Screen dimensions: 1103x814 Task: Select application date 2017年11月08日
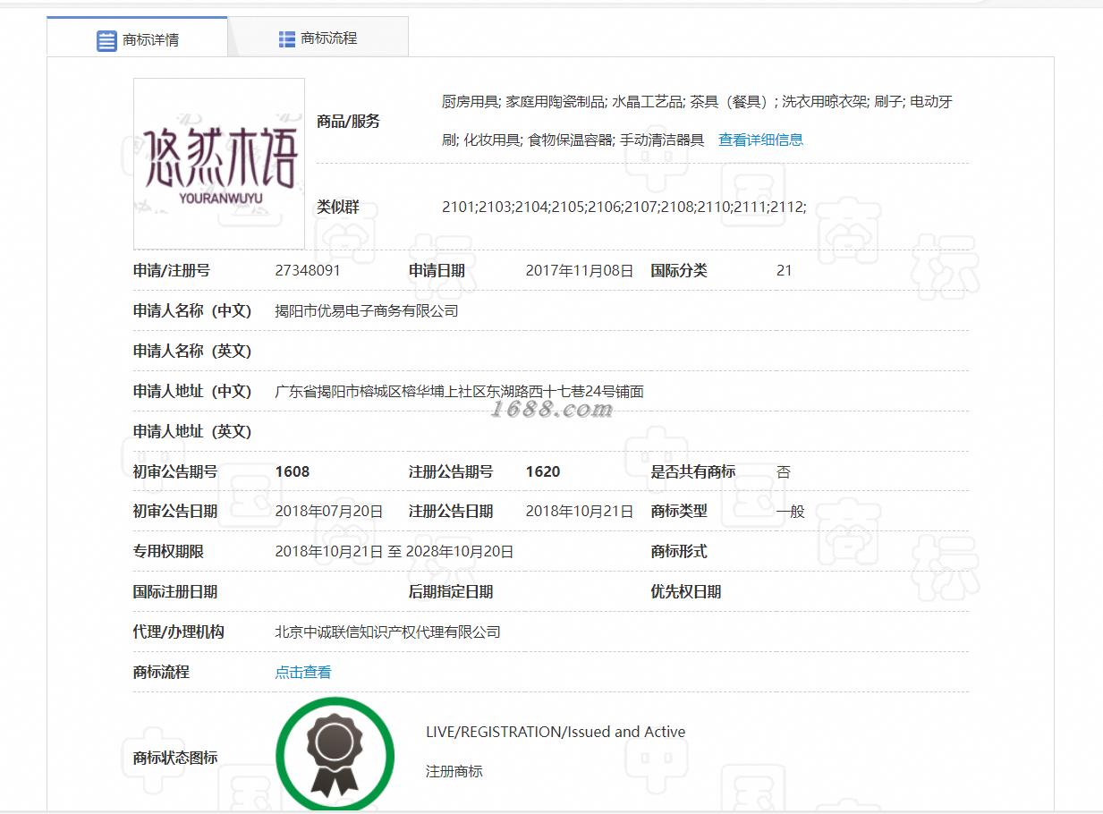(x=579, y=270)
